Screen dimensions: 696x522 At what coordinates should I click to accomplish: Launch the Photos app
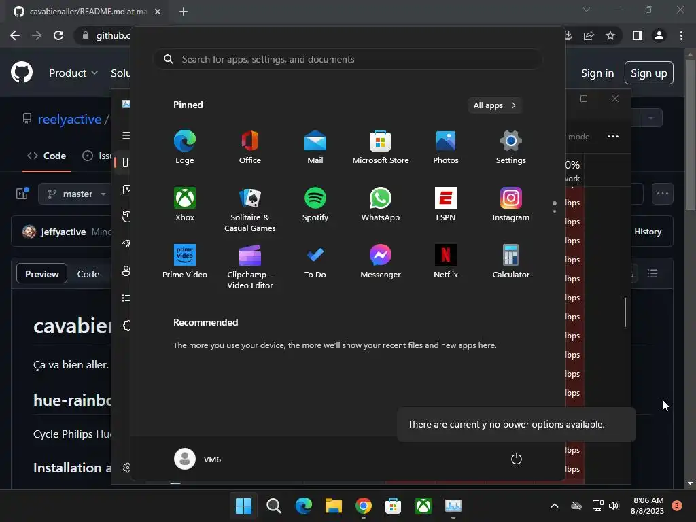tap(446, 147)
